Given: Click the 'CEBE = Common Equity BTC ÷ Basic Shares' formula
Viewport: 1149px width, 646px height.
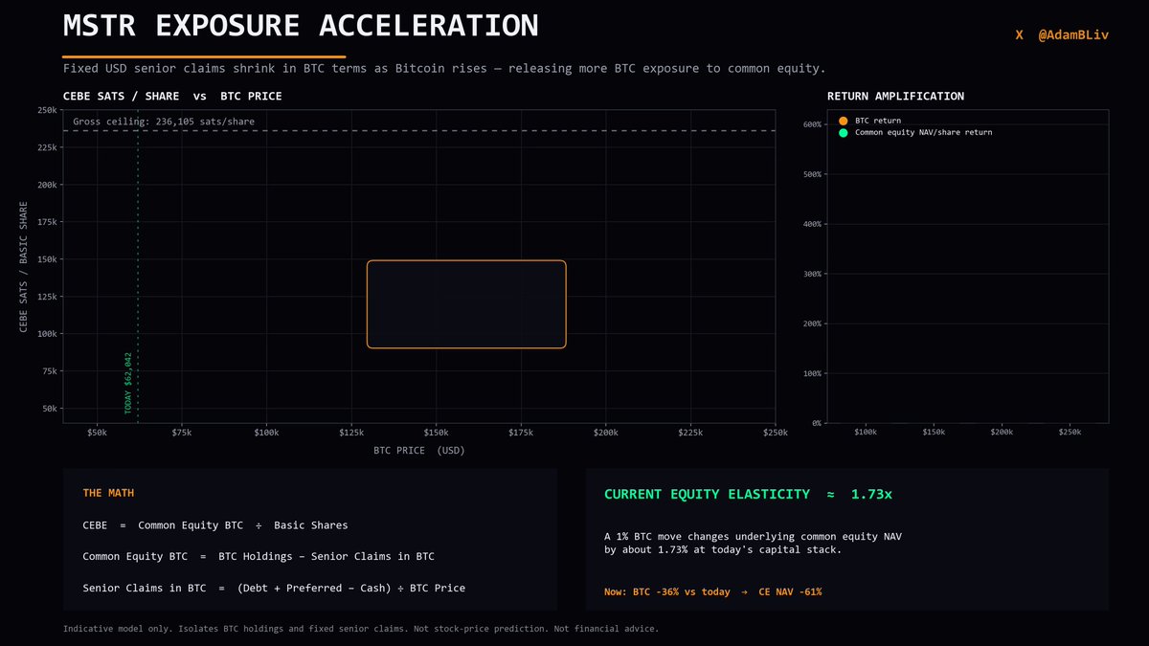Looking at the screenshot, I should pyautogui.click(x=215, y=525).
